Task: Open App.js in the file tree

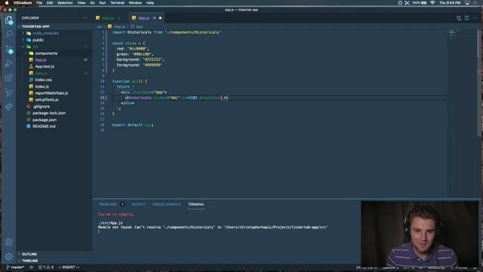Action: click(x=40, y=60)
